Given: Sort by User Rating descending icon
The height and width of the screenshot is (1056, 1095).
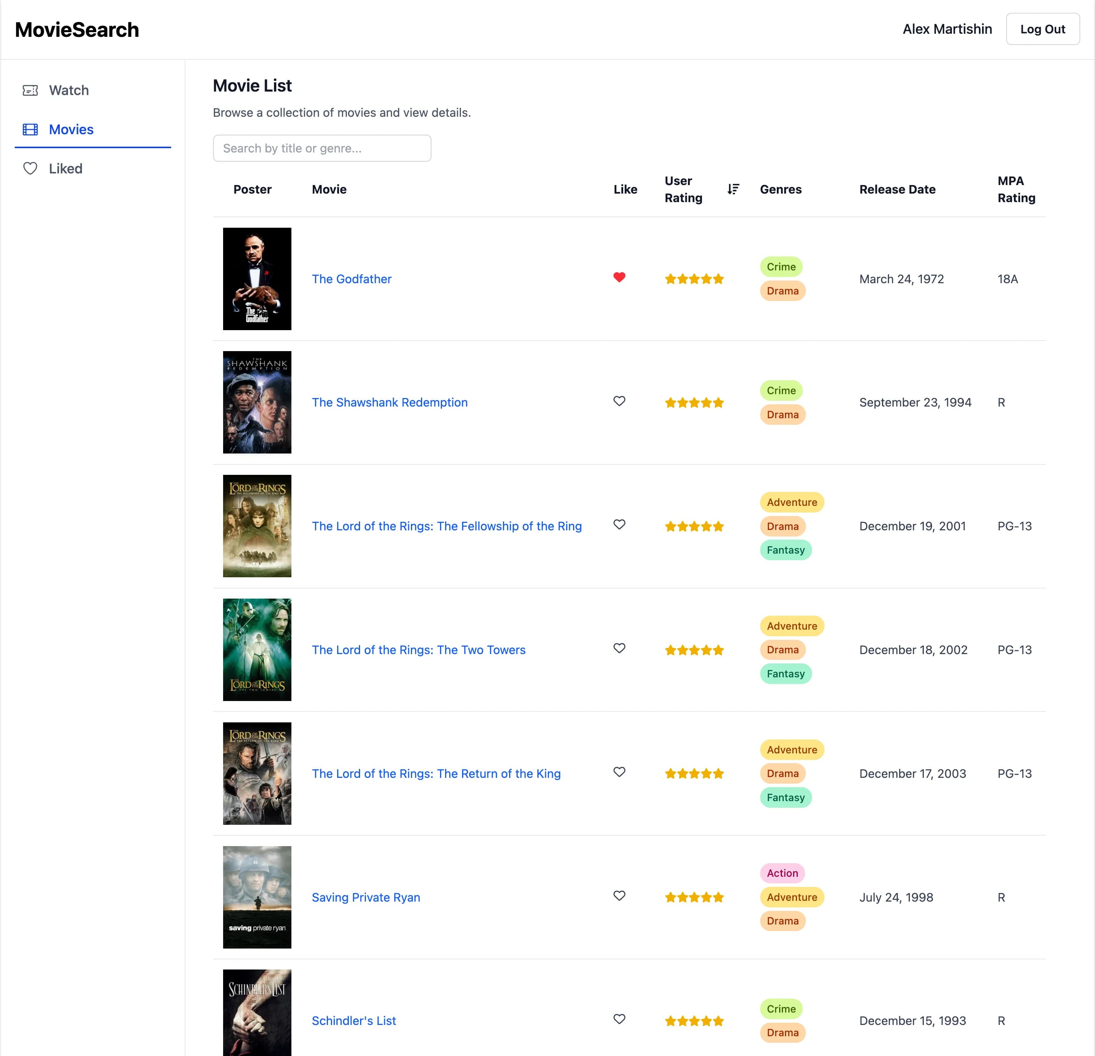Looking at the screenshot, I should 733,189.
